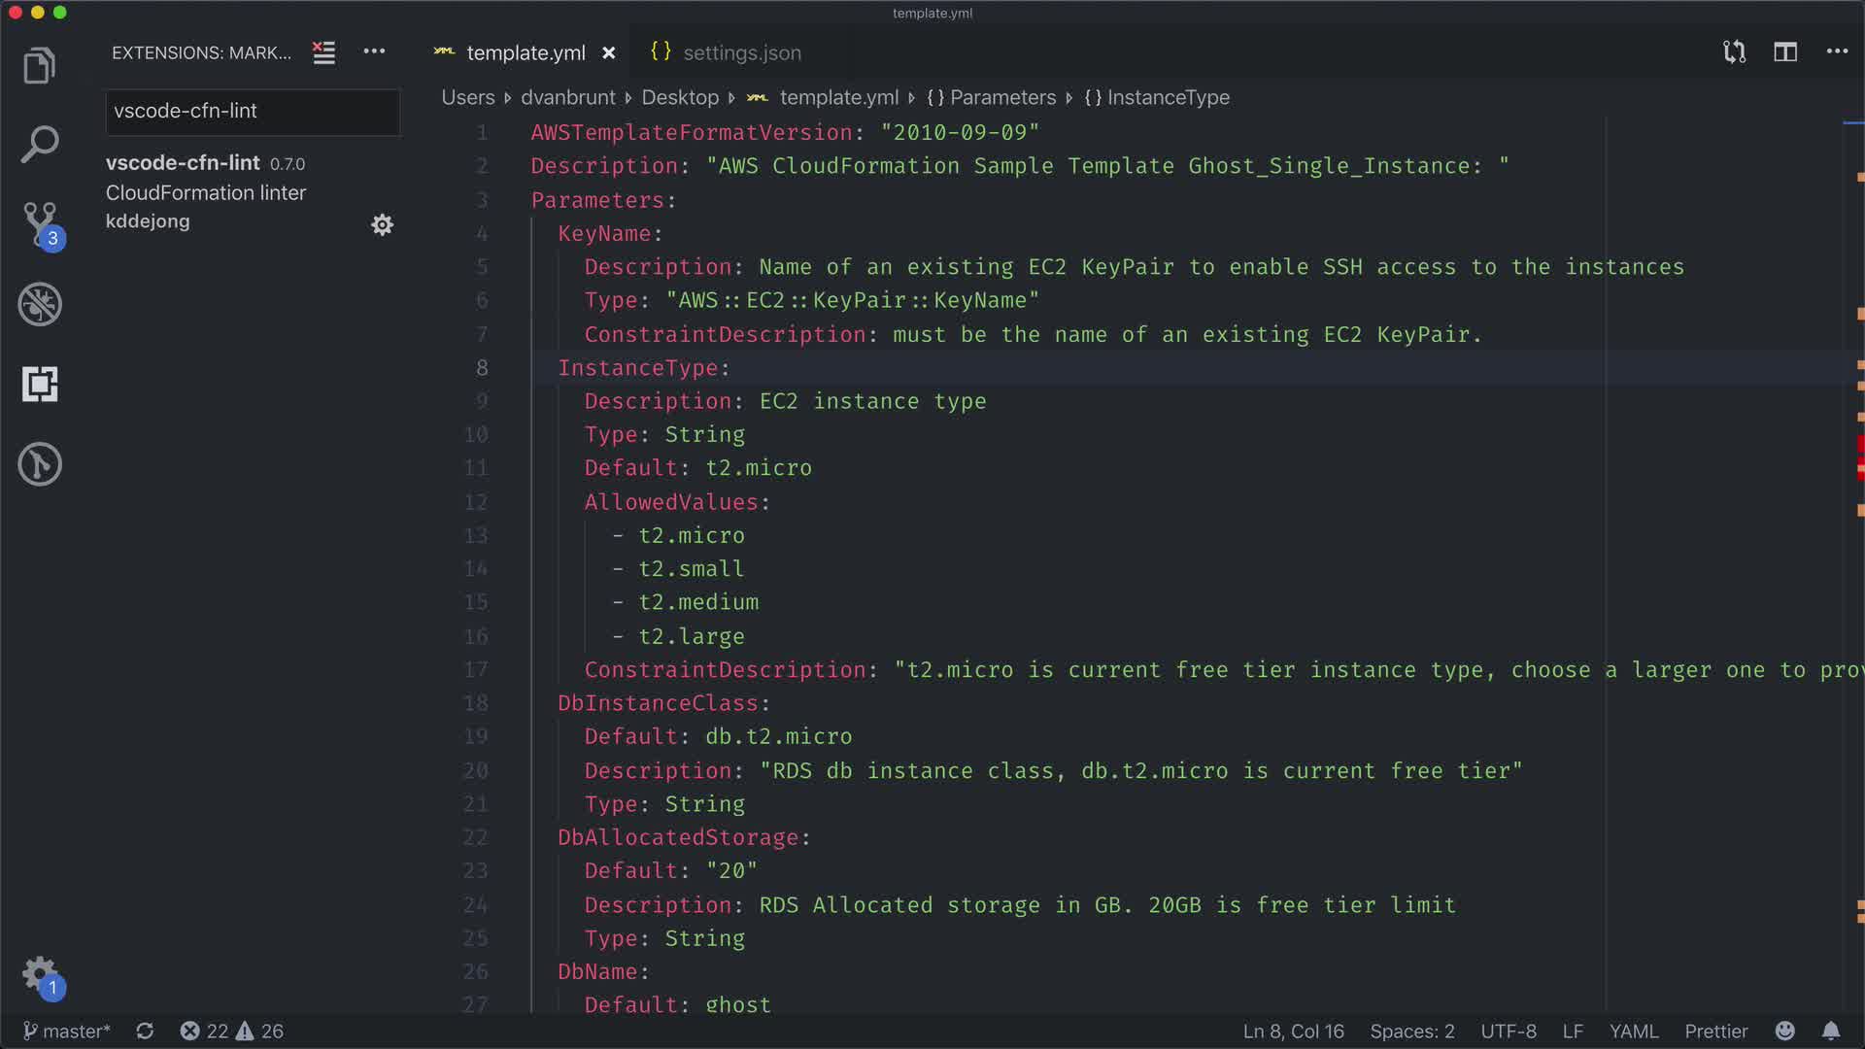Screen dimensions: 1865x1049
Task: Open the vscode-cfn-lint extension gear menu
Action: click(382, 225)
